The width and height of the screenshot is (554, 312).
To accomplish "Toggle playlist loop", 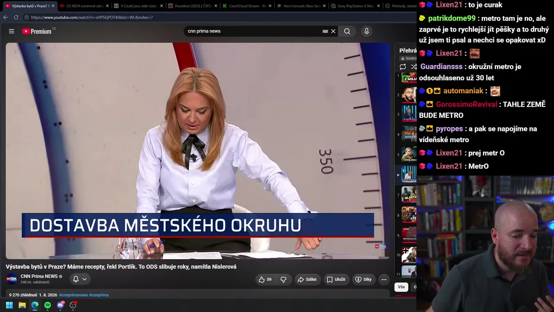I will 403,67.
